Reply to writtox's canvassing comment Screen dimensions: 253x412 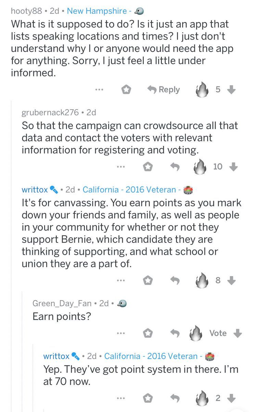(175, 281)
